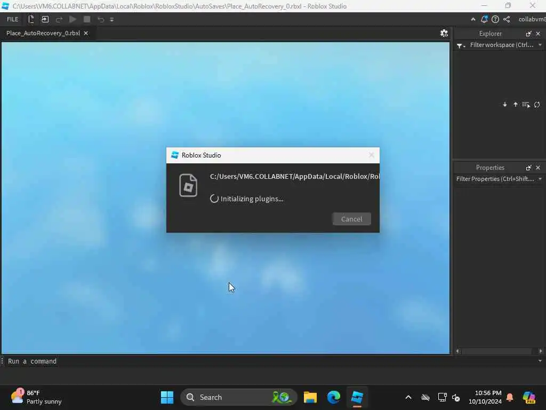This screenshot has width=546, height=410.
Task: Click the place file icon in dialog
Action: coord(188,185)
